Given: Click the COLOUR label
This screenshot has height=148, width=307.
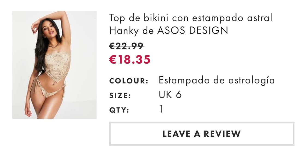Looking at the screenshot, I should coord(129,81).
